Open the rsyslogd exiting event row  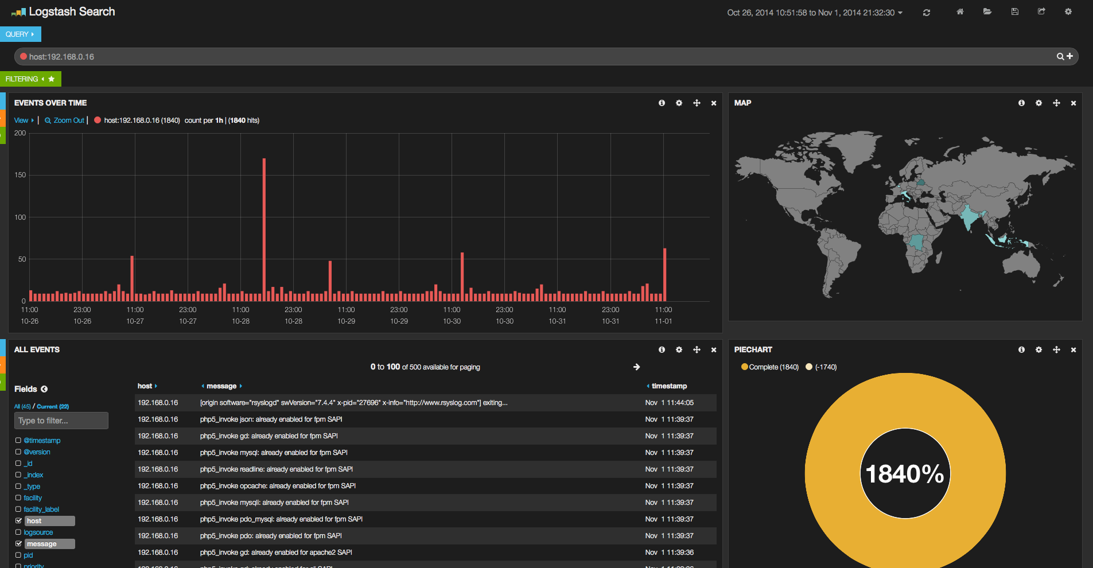coord(426,403)
